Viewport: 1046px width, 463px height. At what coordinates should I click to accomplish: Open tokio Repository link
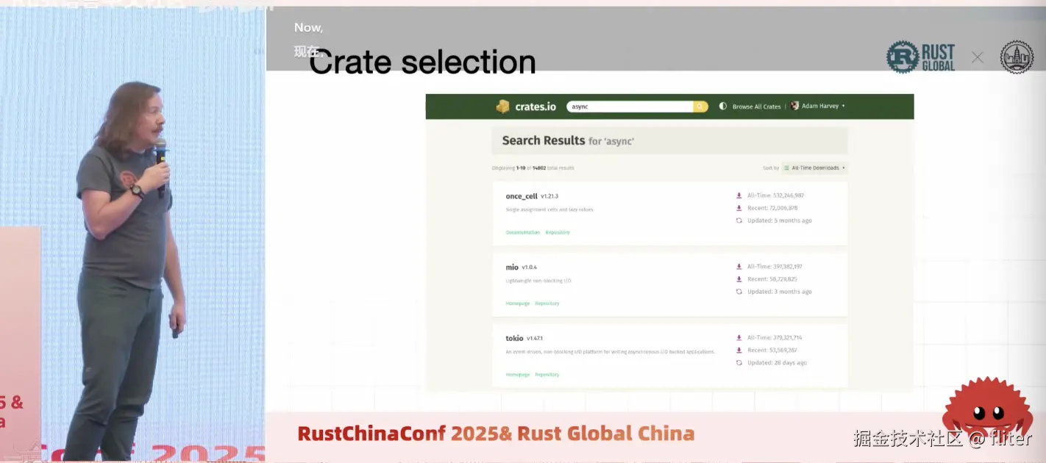click(547, 375)
